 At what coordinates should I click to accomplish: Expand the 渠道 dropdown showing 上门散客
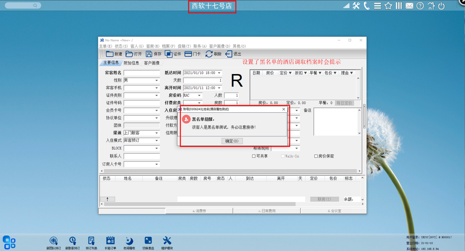pos(157,133)
